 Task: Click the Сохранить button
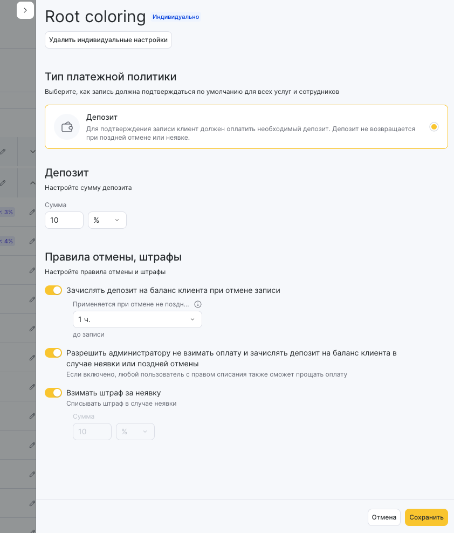(x=427, y=517)
